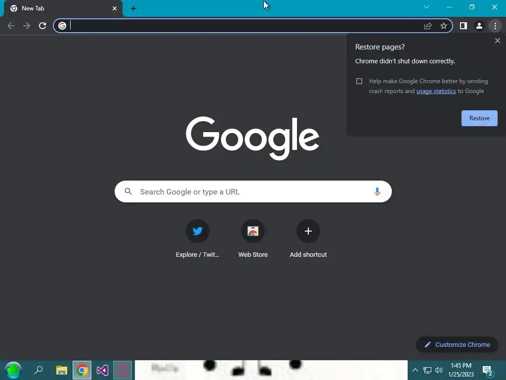Start voice search with microphone
506x380 pixels.
click(x=377, y=191)
